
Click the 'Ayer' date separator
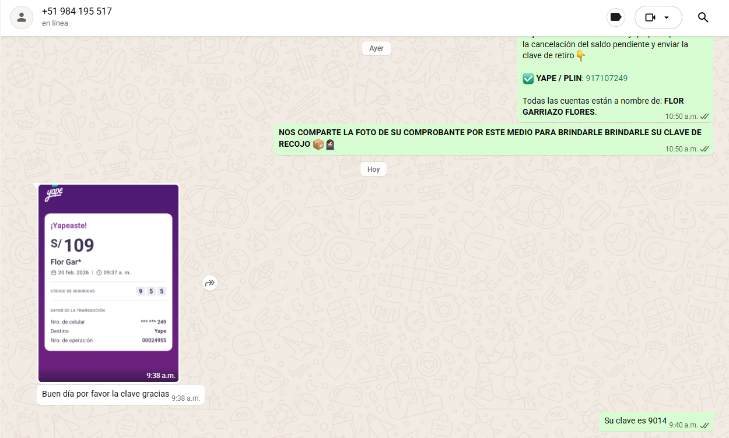376,48
